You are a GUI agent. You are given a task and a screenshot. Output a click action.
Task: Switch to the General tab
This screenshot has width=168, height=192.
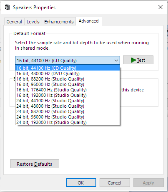[x=14, y=22]
